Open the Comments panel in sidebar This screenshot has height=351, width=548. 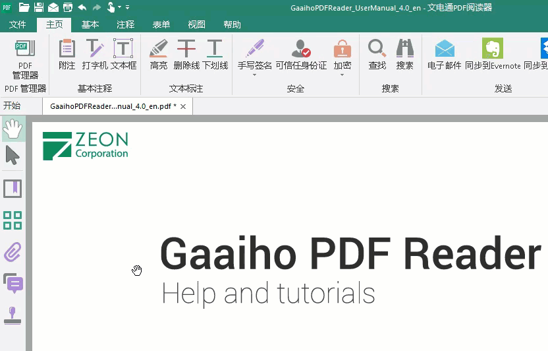[13, 283]
